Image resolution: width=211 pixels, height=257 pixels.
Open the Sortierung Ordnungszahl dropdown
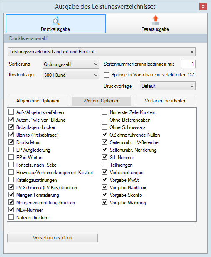[x=71, y=64]
